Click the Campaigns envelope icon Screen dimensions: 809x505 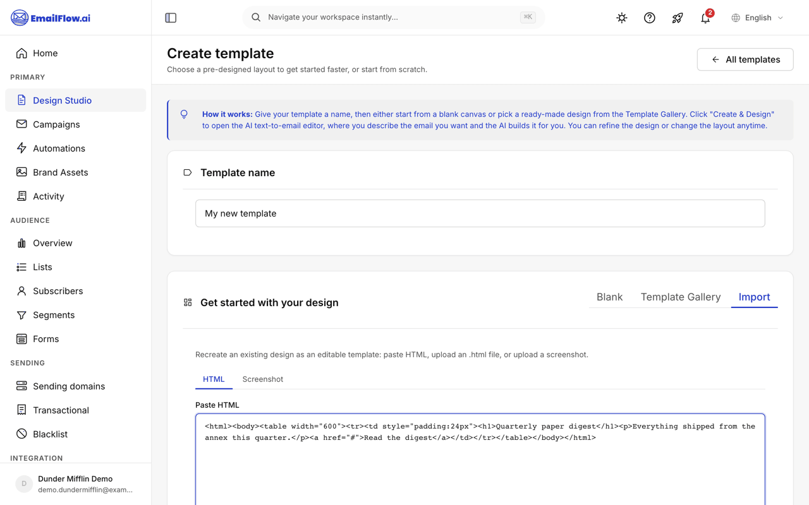[x=21, y=124]
